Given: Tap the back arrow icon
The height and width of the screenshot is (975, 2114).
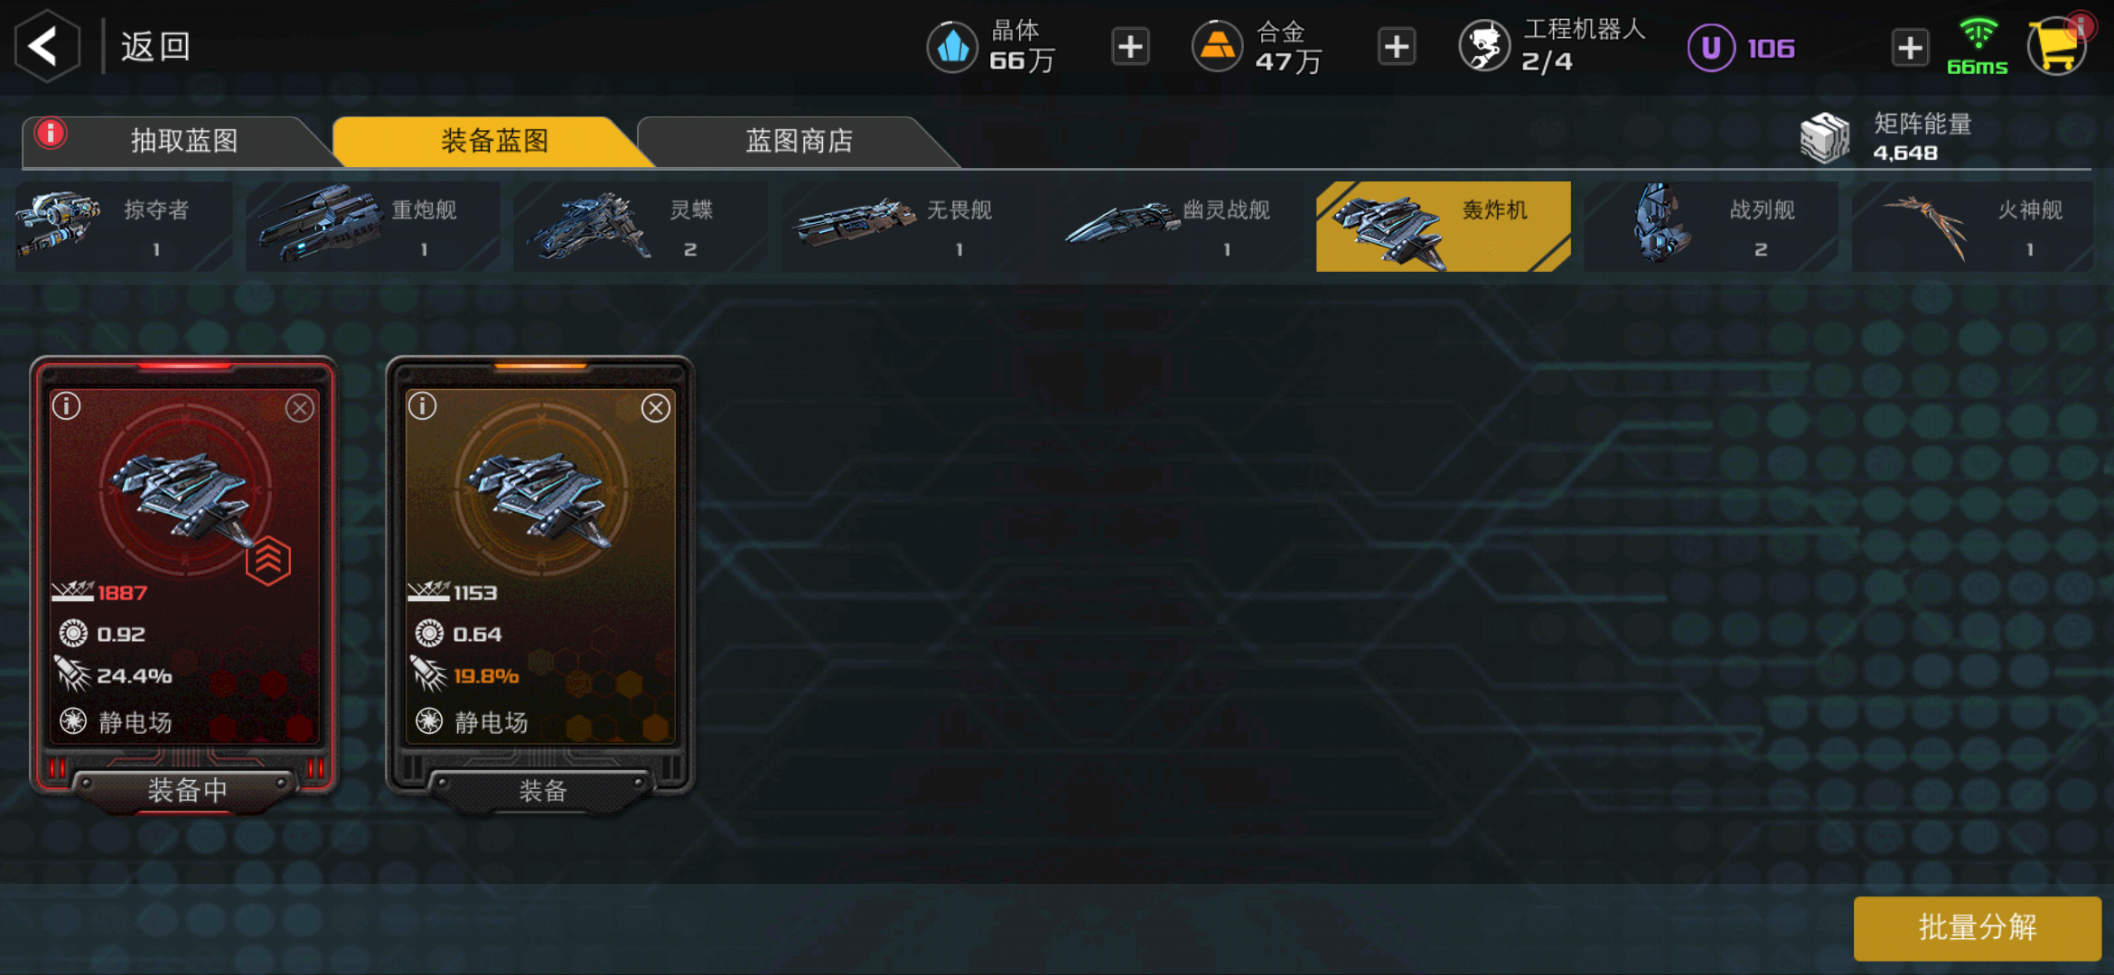Looking at the screenshot, I should pos(47,46).
